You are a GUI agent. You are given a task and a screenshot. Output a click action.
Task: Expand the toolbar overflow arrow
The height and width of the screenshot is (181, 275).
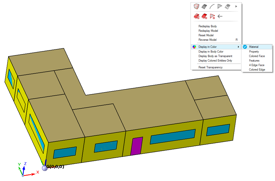[236, 7]
